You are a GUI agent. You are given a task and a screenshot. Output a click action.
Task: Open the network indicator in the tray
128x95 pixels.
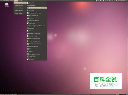tap(96, 1)
